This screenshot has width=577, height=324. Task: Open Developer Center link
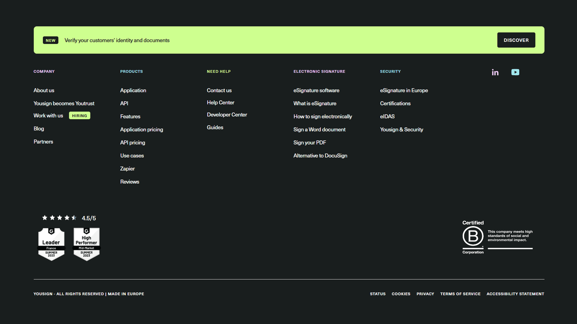[x=227, y=114]
